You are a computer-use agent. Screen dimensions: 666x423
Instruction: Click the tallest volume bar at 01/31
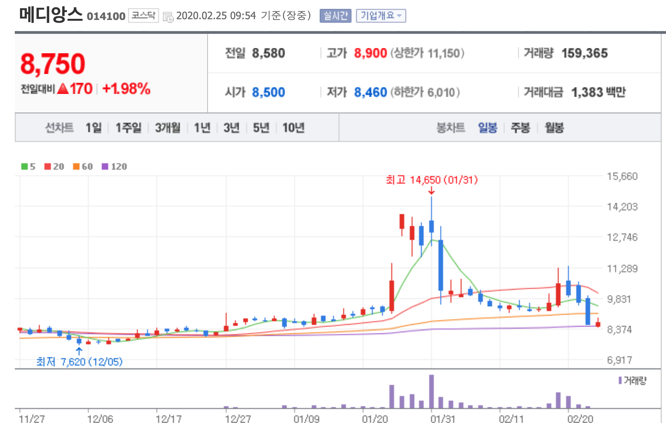coord(431,392)
